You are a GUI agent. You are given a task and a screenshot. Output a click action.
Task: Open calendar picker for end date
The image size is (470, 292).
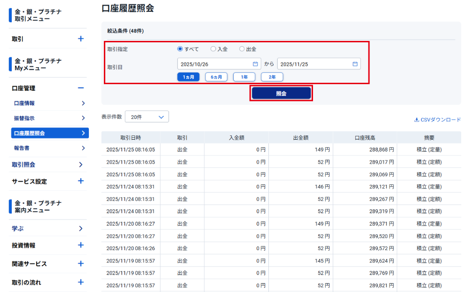355,64
